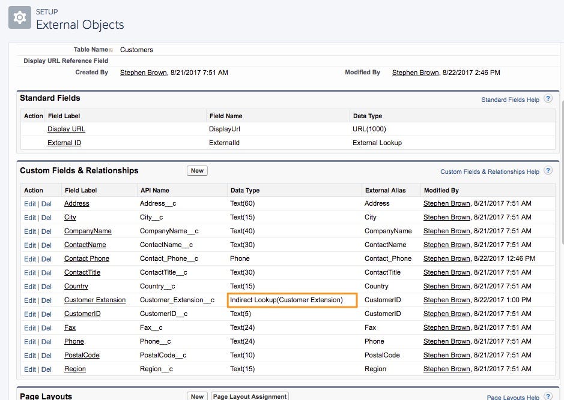This screenshot has width=564, height=400.
Task: Open the CompanyName field label link
Action: pyautogui.click(x=88, y=231)
